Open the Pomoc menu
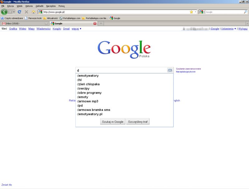The width and height of the screenshot is (249, 189). (x=61, y=6)
